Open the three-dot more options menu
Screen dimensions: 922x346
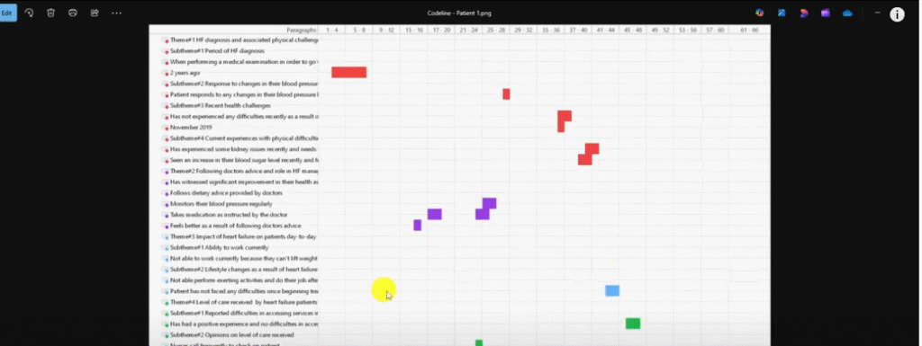(116, 13)
